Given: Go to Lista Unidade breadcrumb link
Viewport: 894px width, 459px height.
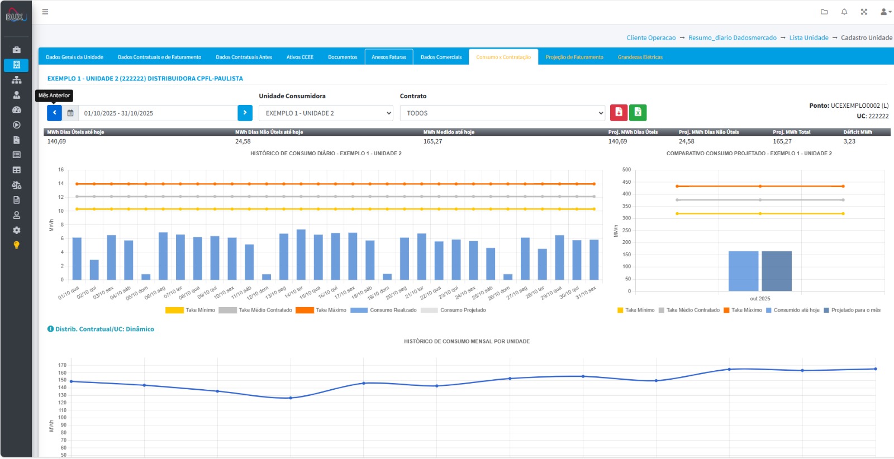Looking at the screenshot, I should [x=809, y=38].
